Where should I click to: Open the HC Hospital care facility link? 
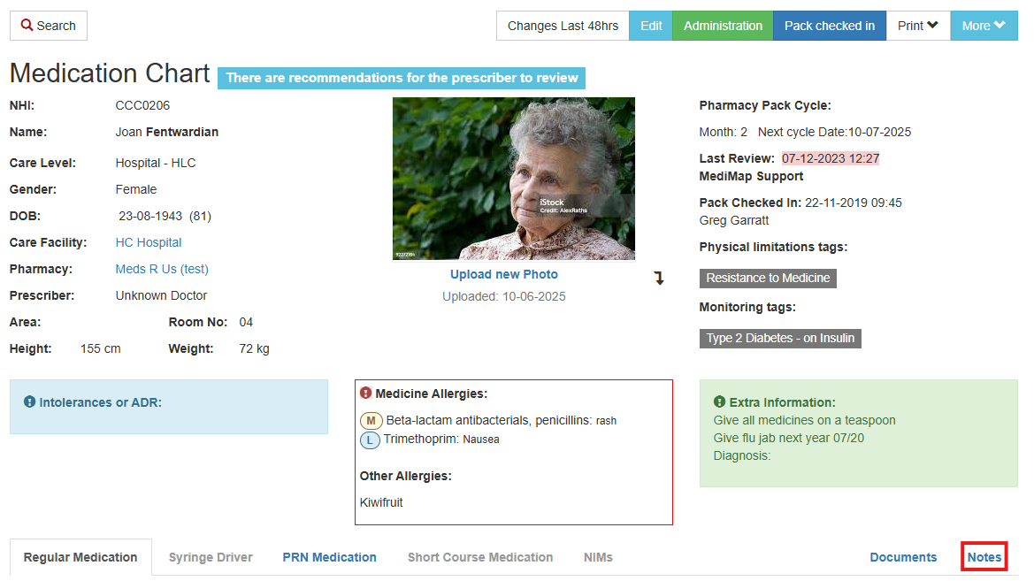[x=149, y=242]
